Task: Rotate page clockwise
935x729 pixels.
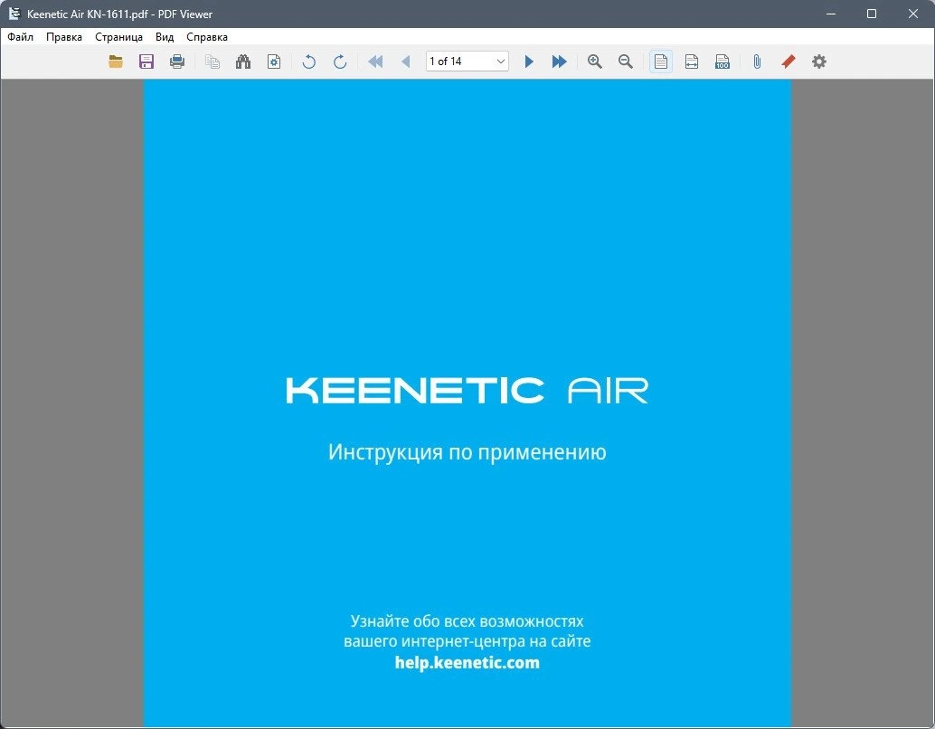Action: (x=340, y=62)
